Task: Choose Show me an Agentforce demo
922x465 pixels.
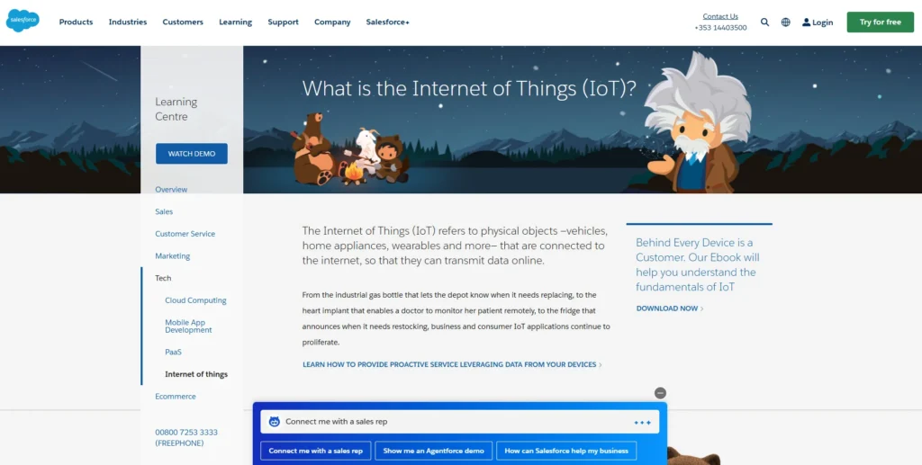Action: coord(433,451)
